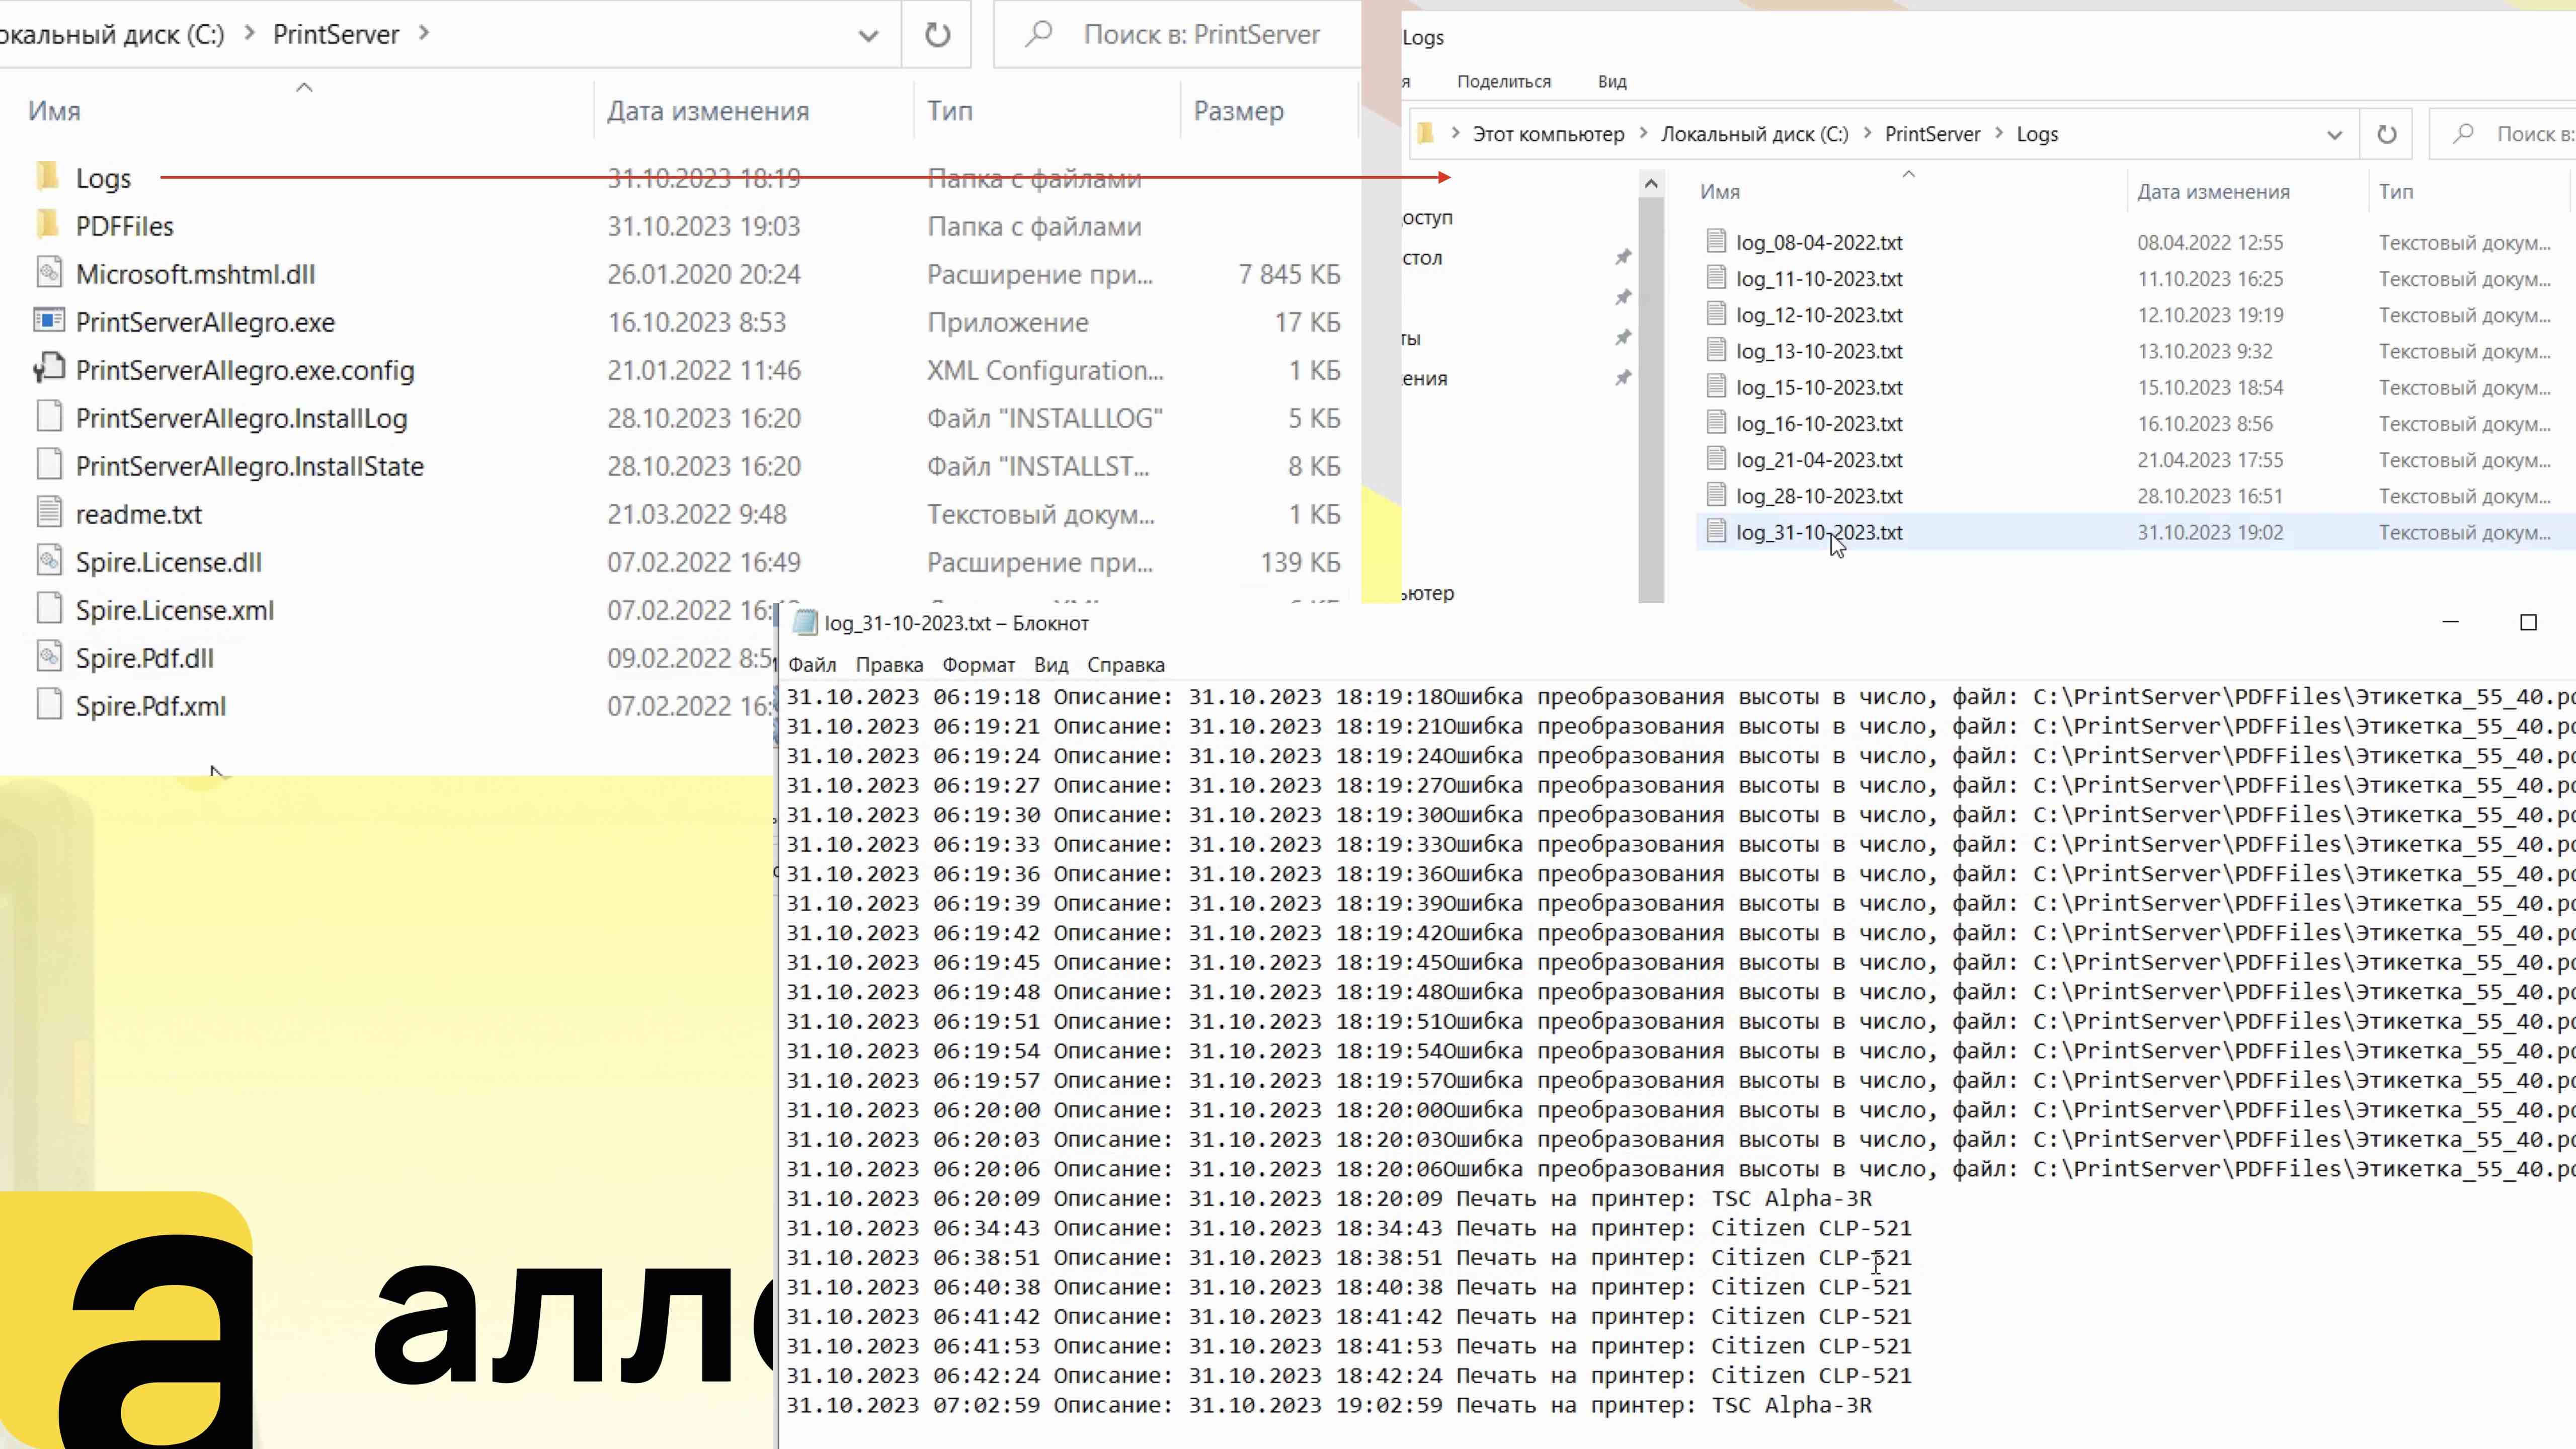The width and height of the screenshot is (2576, 1449).
Task: Select PrintServerAllegro.exe application icon
Action: pyautogui.click(x=49, y=321)
